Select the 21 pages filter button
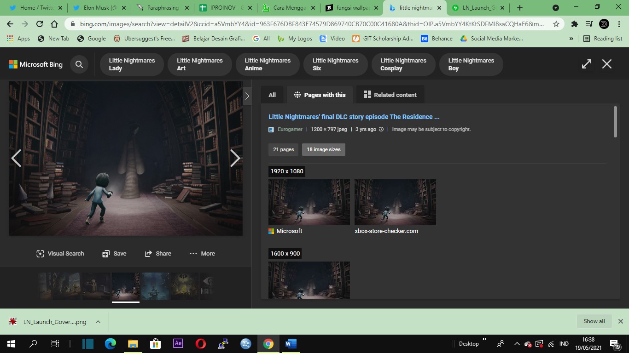The width and height of the screenshot is (629, 353). point(283,149)
